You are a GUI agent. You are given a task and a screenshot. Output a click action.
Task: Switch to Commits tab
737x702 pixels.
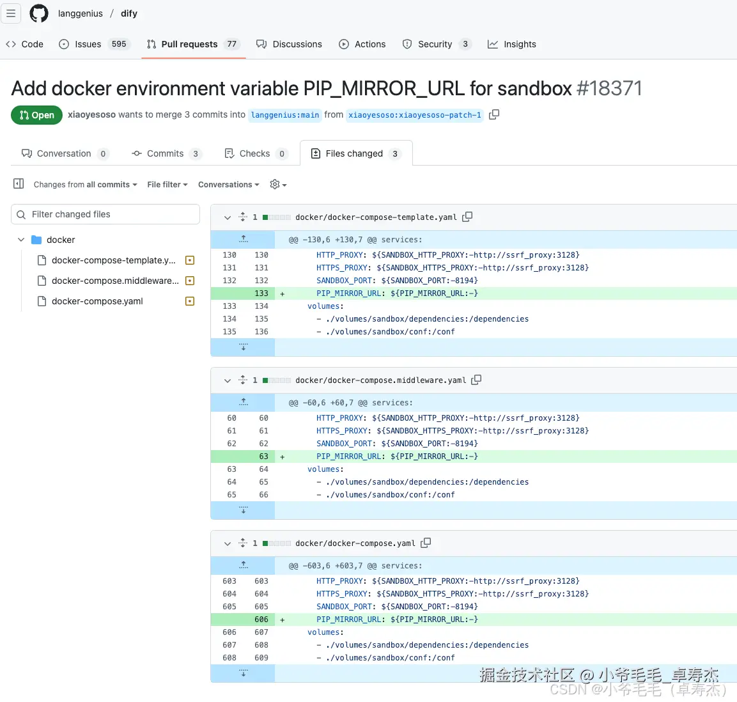tap(166, 153)
